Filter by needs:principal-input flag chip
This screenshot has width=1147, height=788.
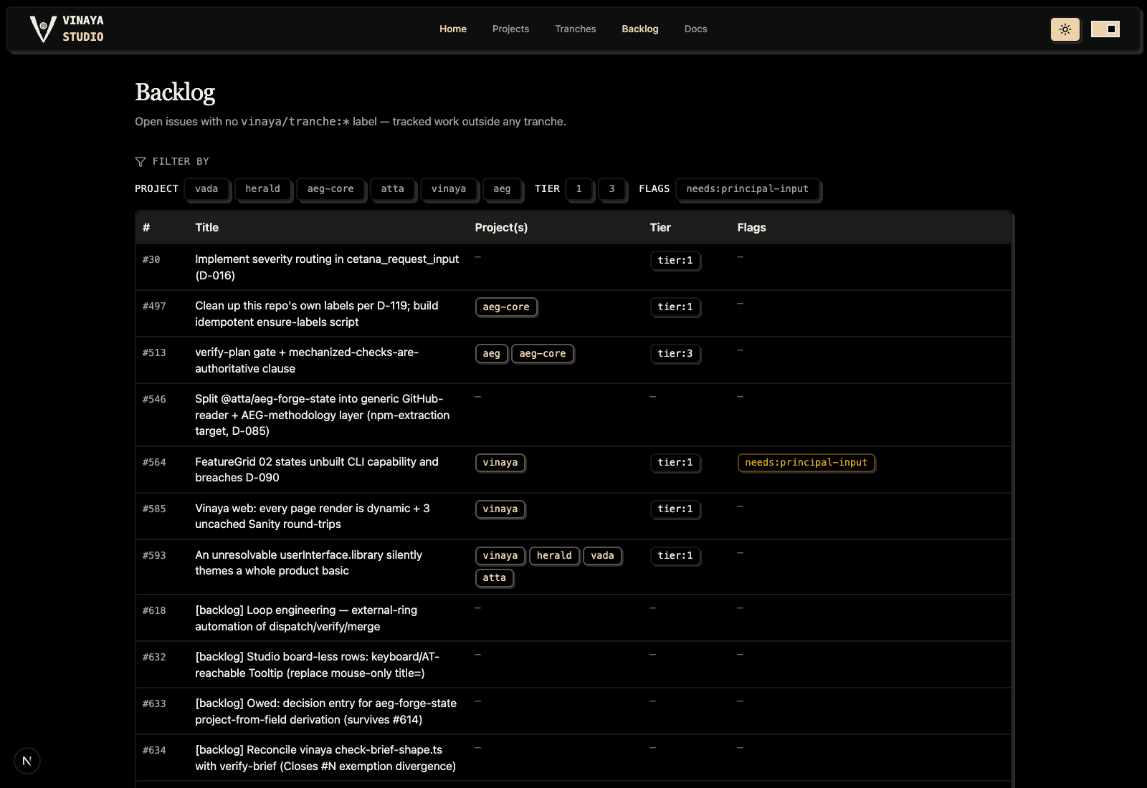click(748, 189)
